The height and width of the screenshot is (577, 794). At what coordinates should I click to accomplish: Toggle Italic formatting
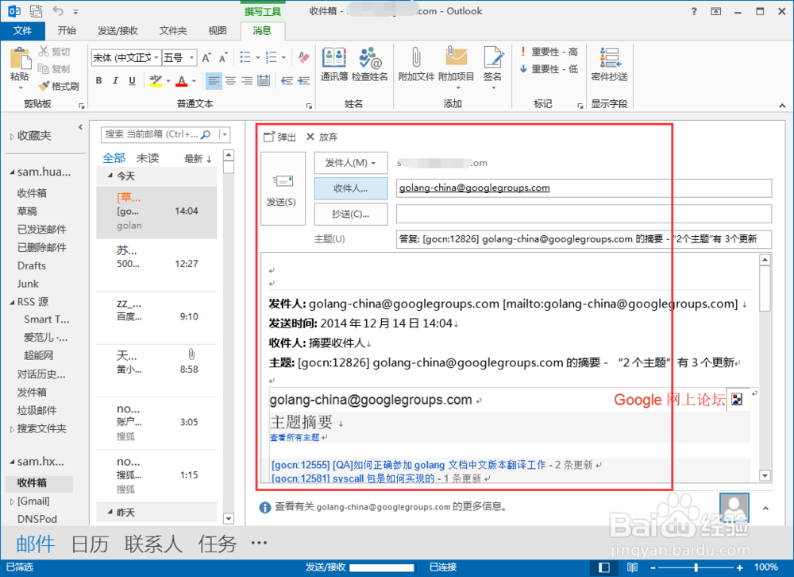point(115,80)
